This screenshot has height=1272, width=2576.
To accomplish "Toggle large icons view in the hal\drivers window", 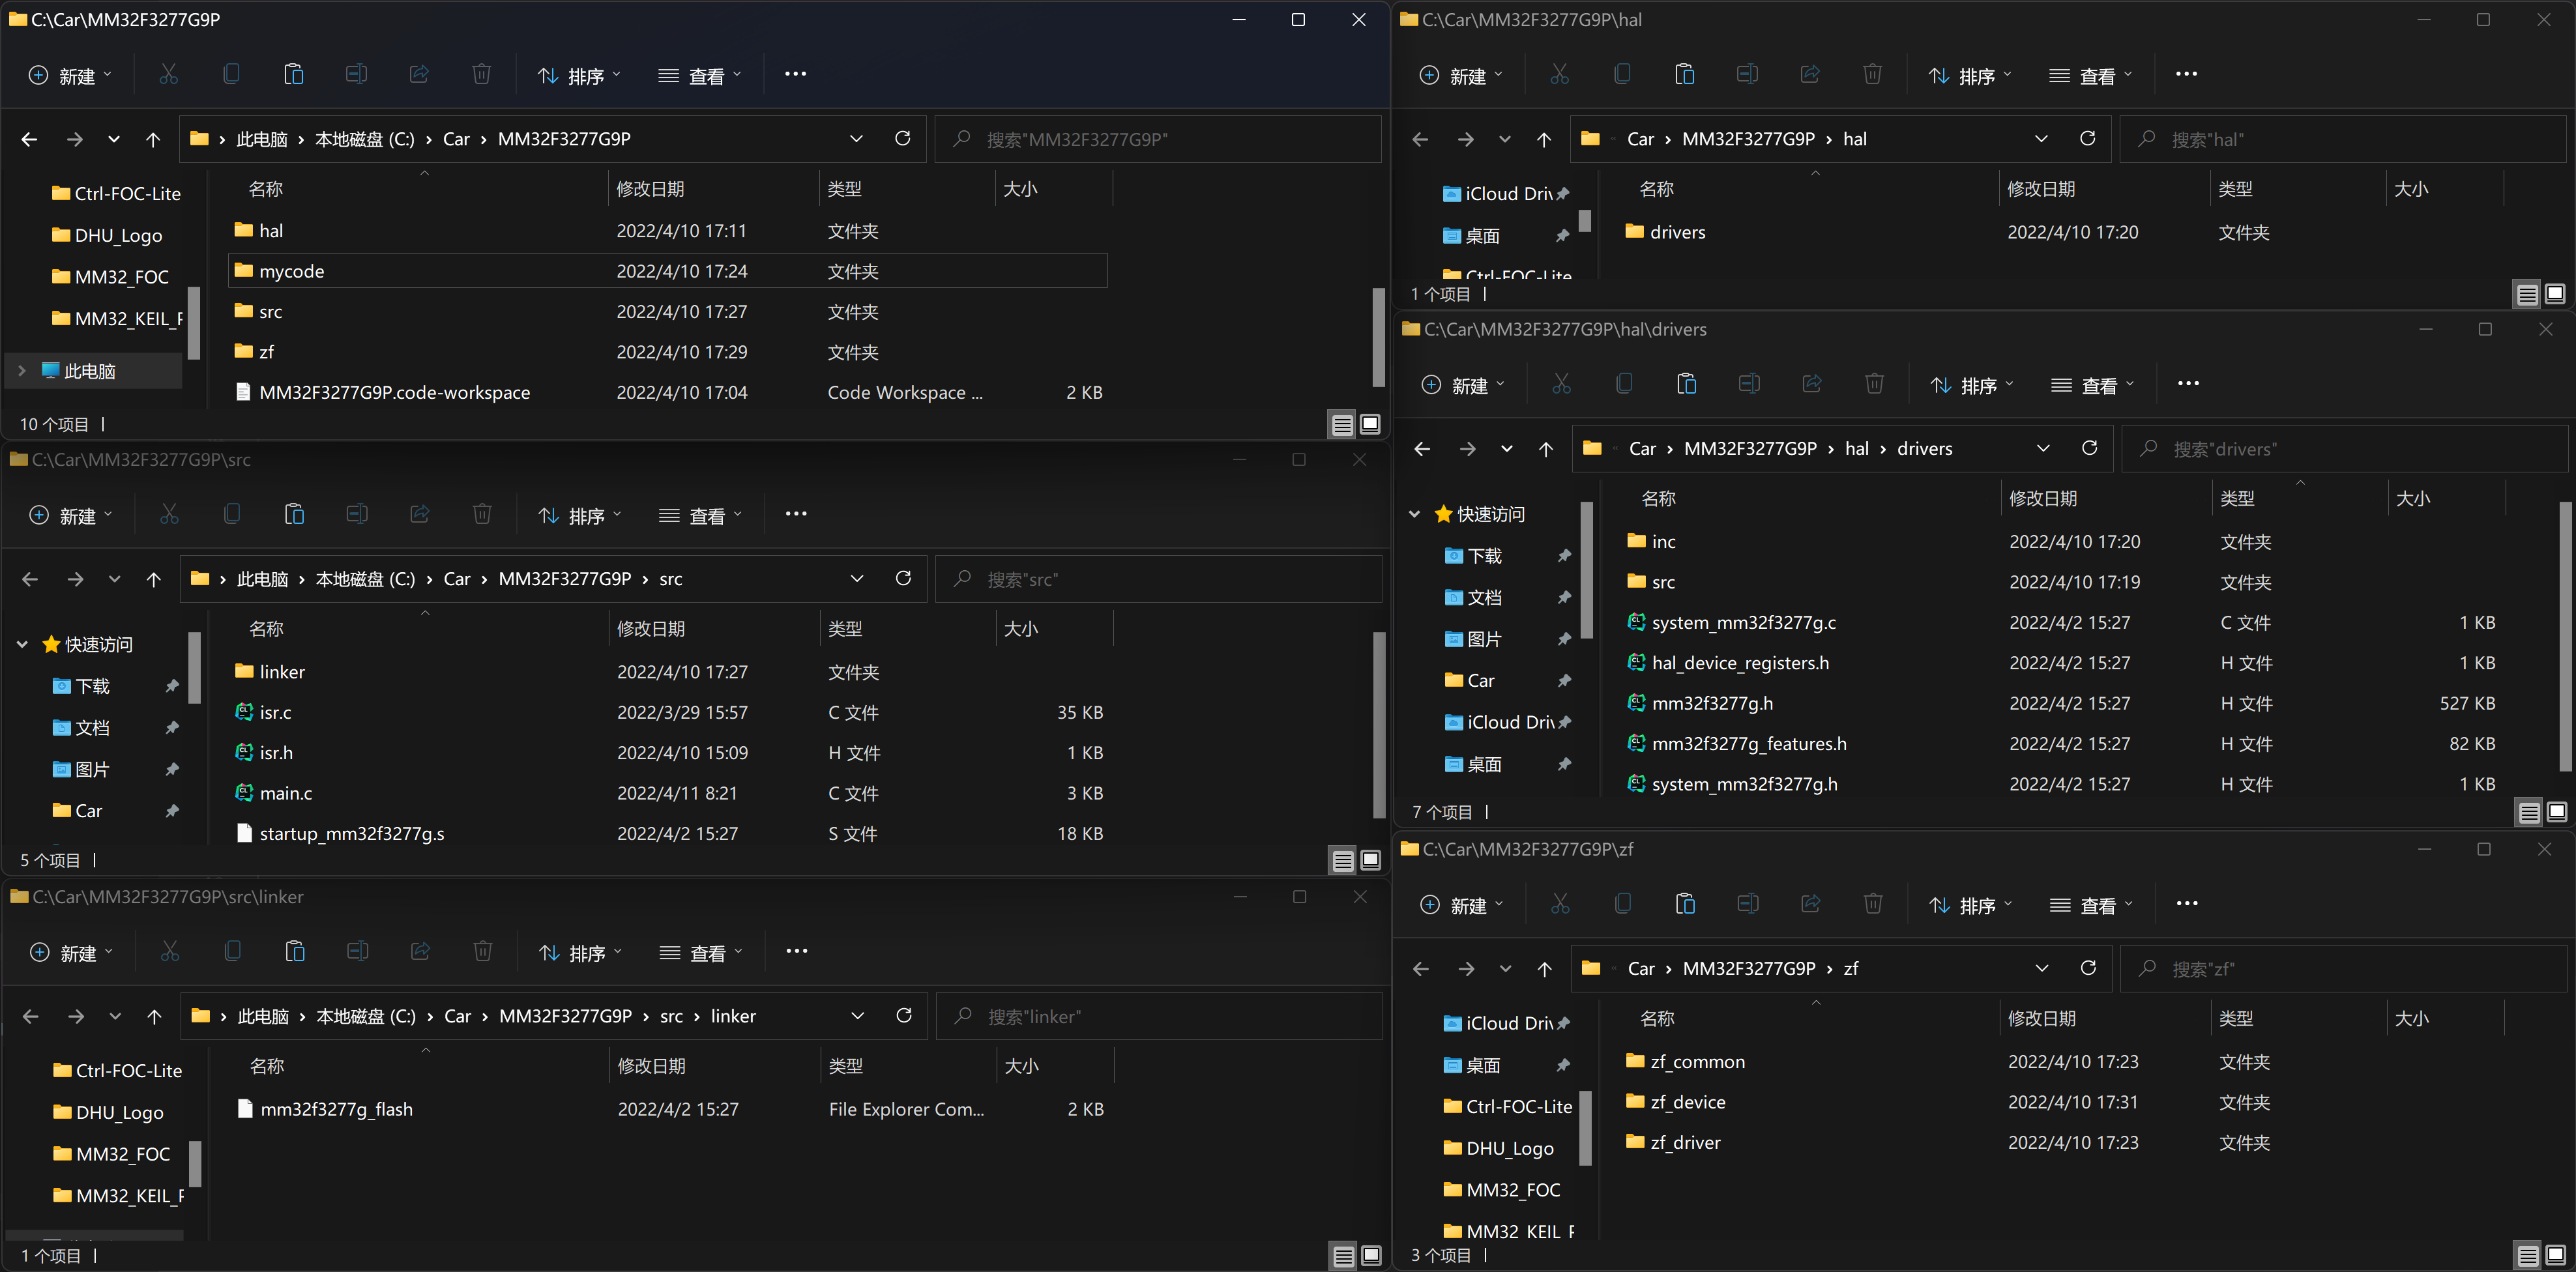I will pyautogui.click(x=2556, y=812).
